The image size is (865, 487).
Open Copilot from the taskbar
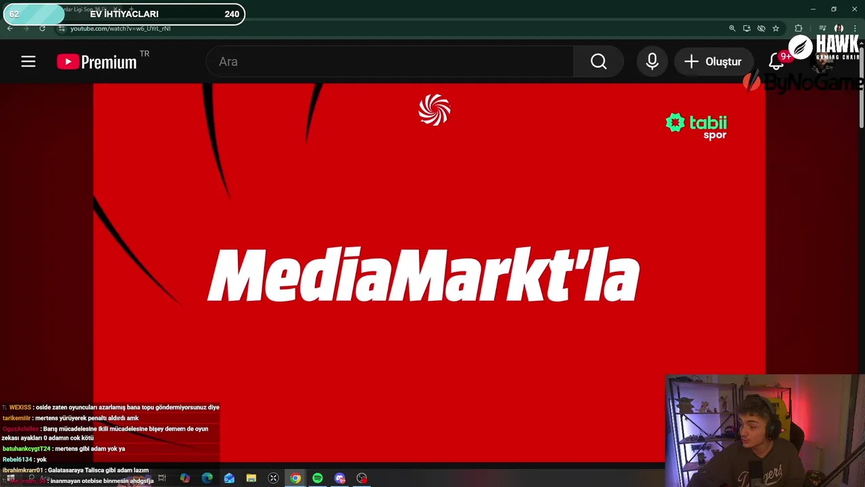(x=184, y=478)
